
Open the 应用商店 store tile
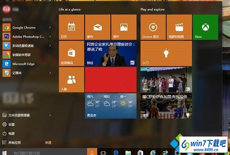pyautogui.click(x=71, y=53)
